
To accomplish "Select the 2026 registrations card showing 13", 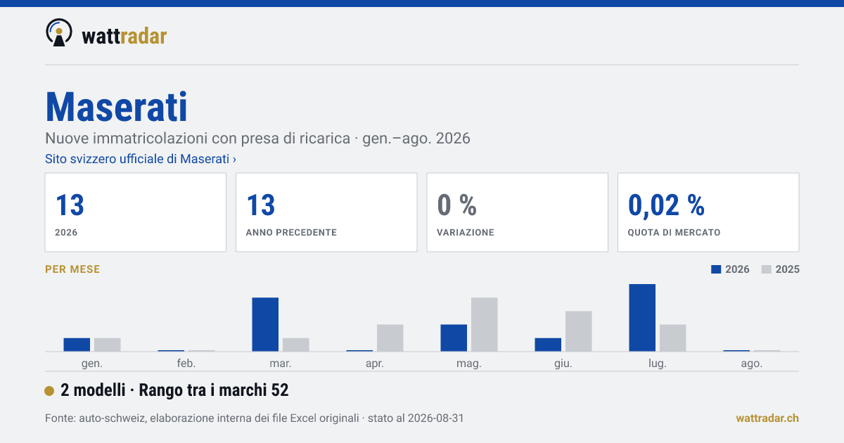I will coord(136,212).
